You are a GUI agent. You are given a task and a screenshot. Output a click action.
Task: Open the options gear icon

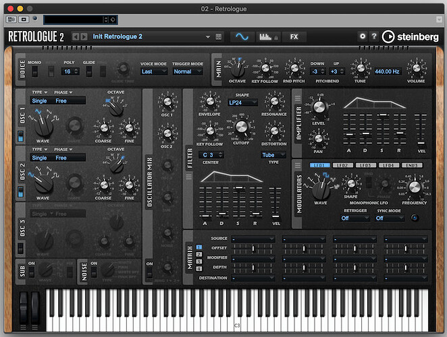(363, 36)
